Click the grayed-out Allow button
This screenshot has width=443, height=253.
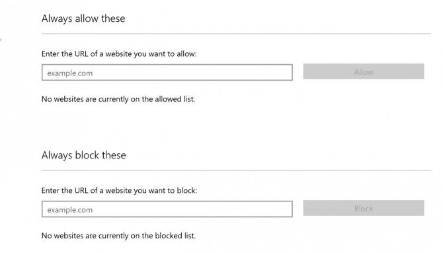[364, 71]
